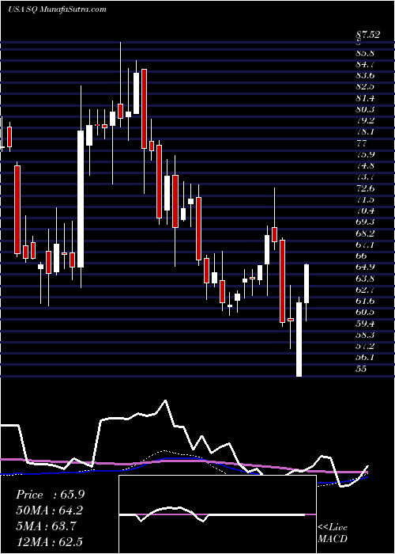Click the 83.6 price axis label

366,76
